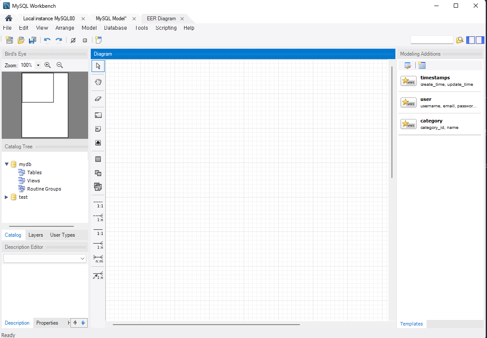Image resolution: width=487 pixels, height=338 pixels.
Task: Select the image placement tool
Action: (98, 143)
